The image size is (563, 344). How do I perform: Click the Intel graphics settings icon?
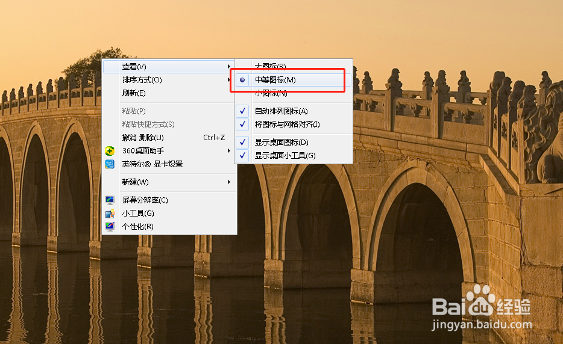pos(110,164)
